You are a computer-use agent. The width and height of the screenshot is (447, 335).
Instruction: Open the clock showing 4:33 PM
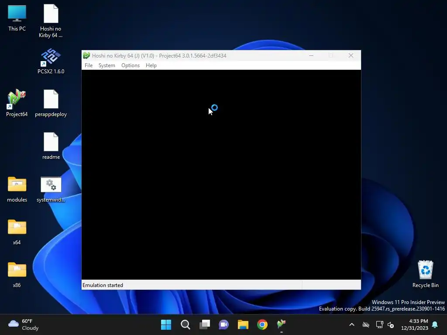(415, 325)
